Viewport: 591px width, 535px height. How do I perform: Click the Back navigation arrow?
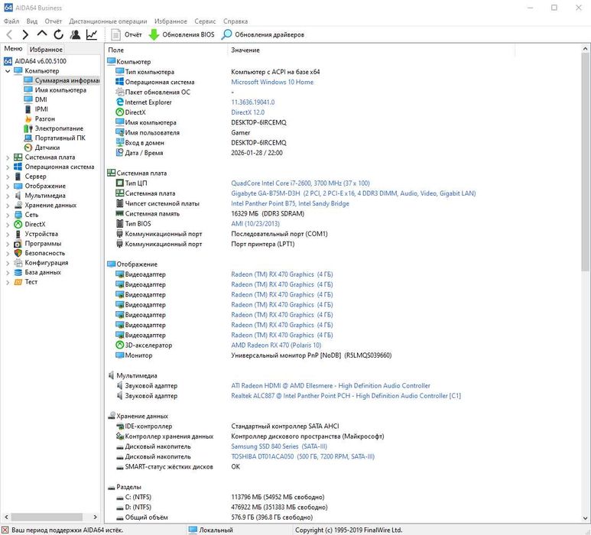pos(9,34)
